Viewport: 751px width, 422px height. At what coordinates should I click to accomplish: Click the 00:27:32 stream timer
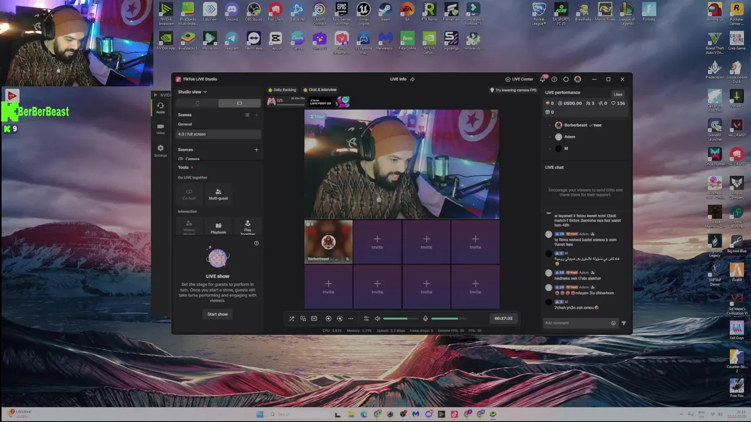[x=503, y=318]
